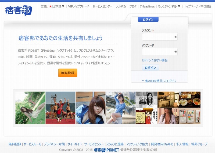
Task: Open the ログインできない場合 link
Action: [x=155, y=60]
